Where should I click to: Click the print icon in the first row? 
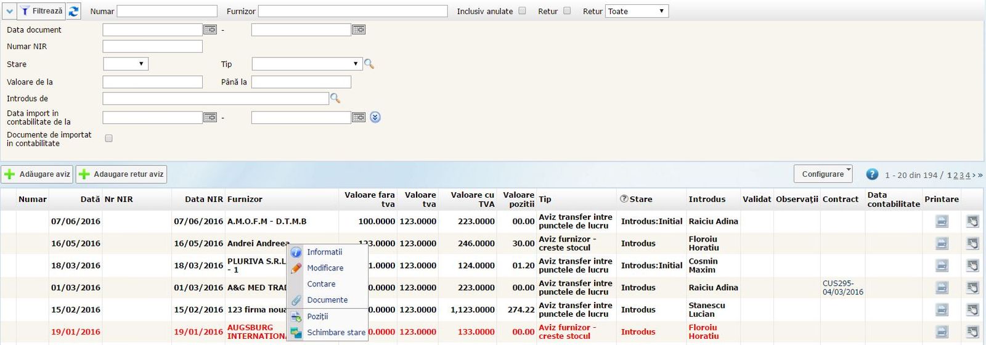point(942,221)
